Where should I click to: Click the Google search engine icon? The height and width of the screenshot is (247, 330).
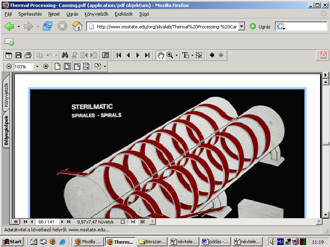pos(281,27)
